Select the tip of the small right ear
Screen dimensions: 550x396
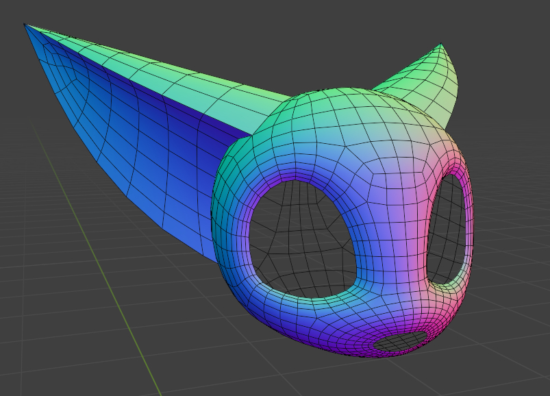(441, 47)
